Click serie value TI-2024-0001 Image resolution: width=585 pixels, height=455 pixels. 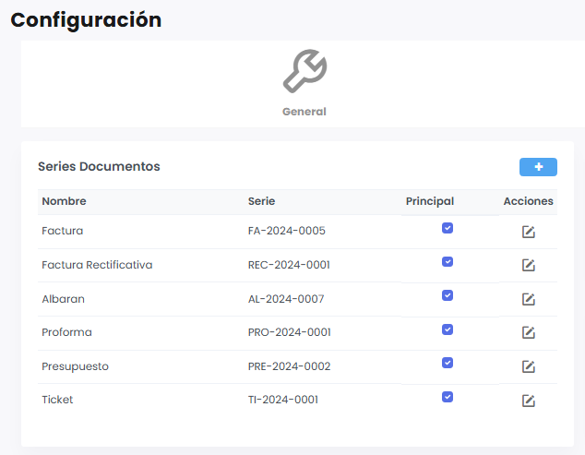click(283, 400)
